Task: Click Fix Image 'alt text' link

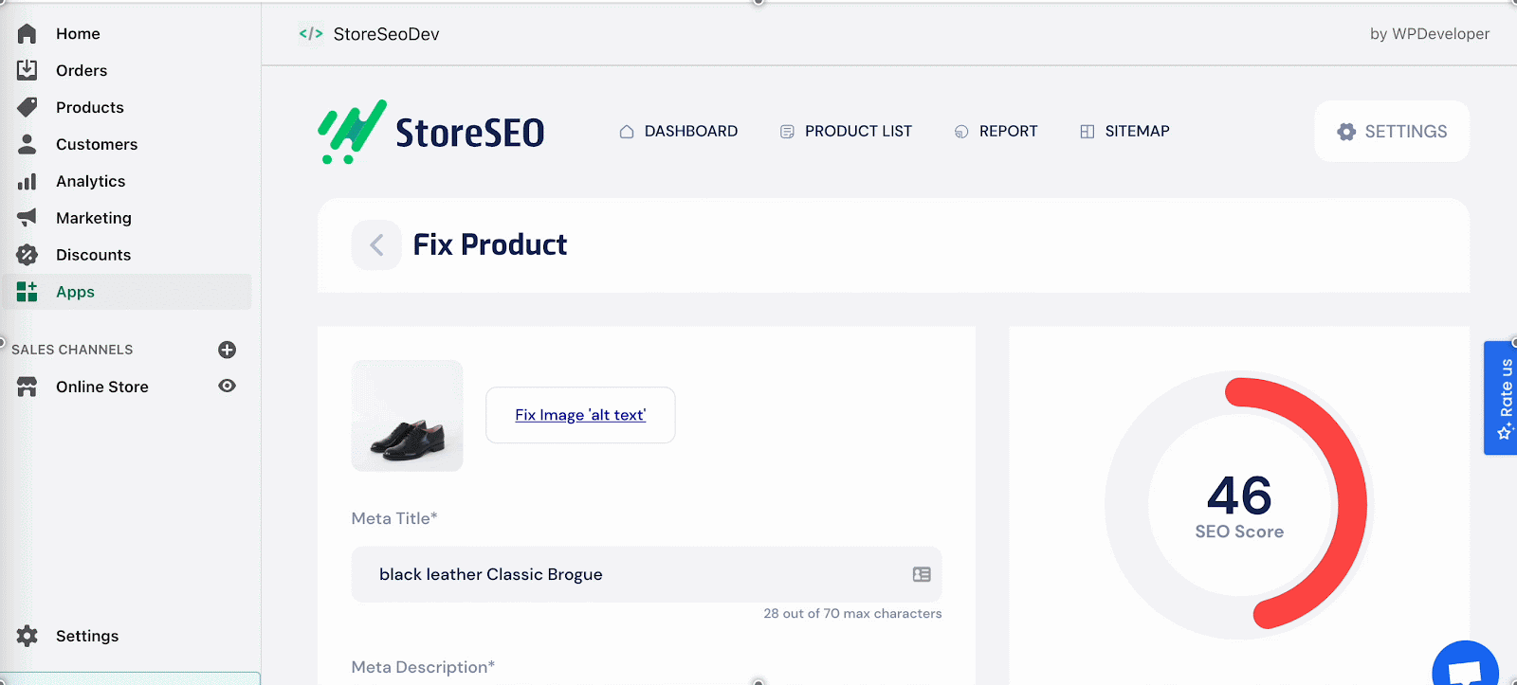Action: pos(580,415)
